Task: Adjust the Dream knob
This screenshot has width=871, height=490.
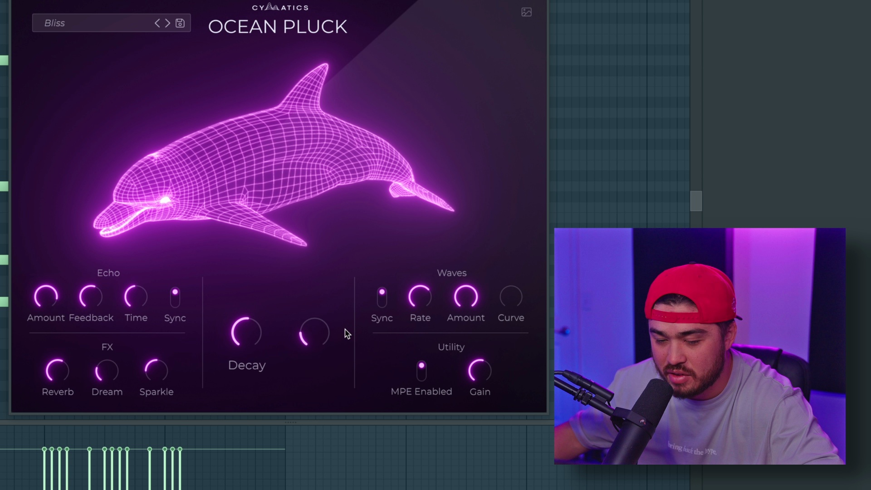Action: coord(107,371)
